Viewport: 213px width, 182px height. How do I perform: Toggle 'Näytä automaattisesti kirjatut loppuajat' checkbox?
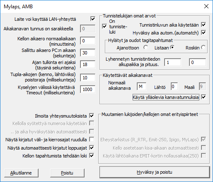click(92, 148)
